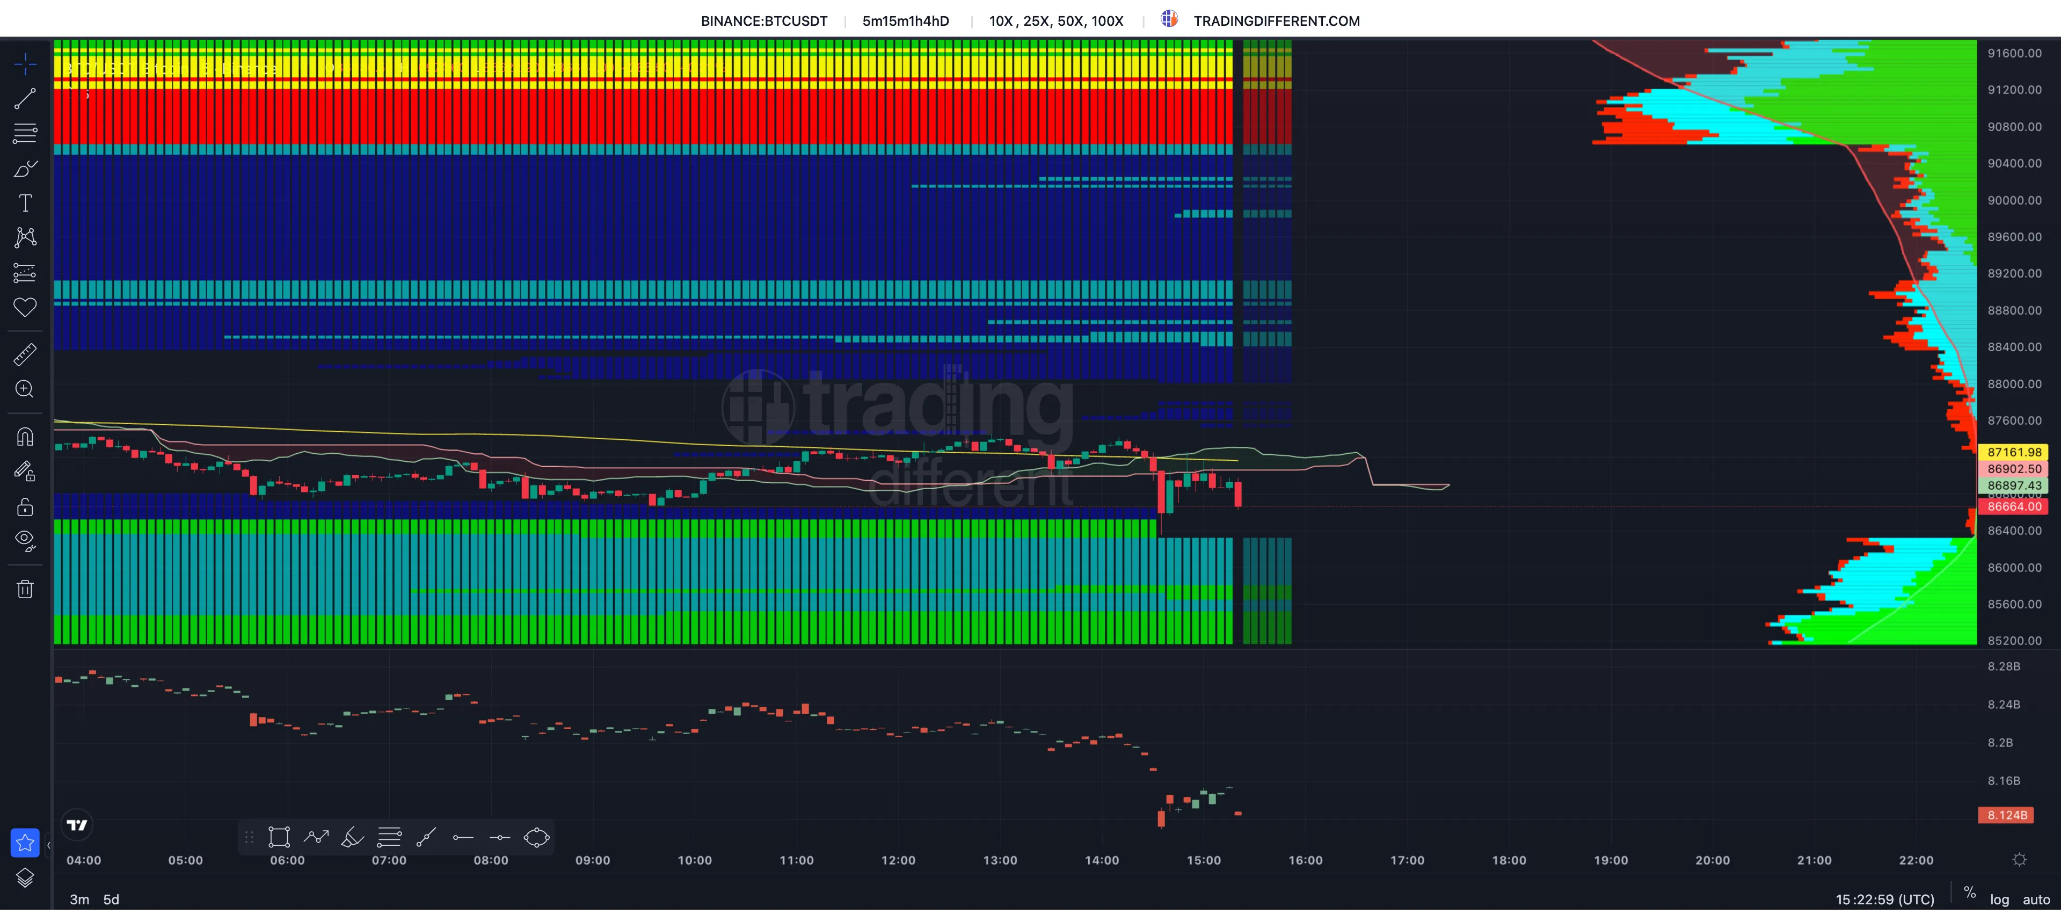Image resolution: width=2061 pixels, height=914 pixels.
Task: Click the zoom in magnifier tool
Action: click(x=25, y=389)
